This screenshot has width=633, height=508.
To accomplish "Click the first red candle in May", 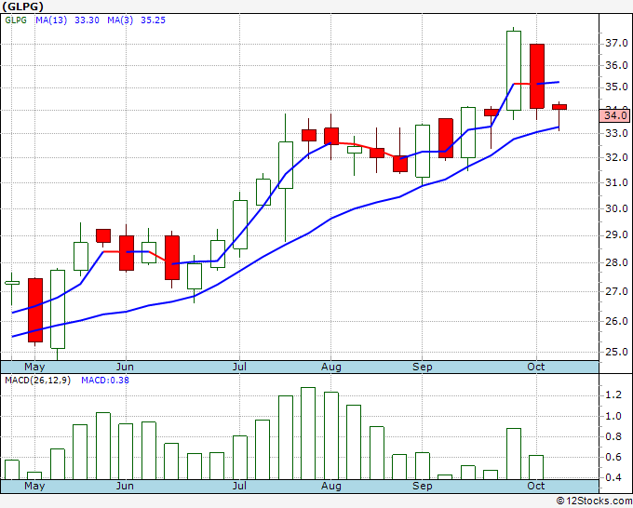I will [35, 310].
